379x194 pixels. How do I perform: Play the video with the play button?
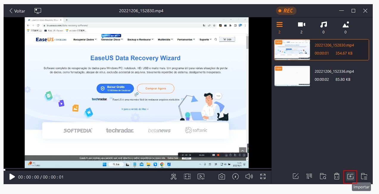pyautogui.click(x=12, y=177)
